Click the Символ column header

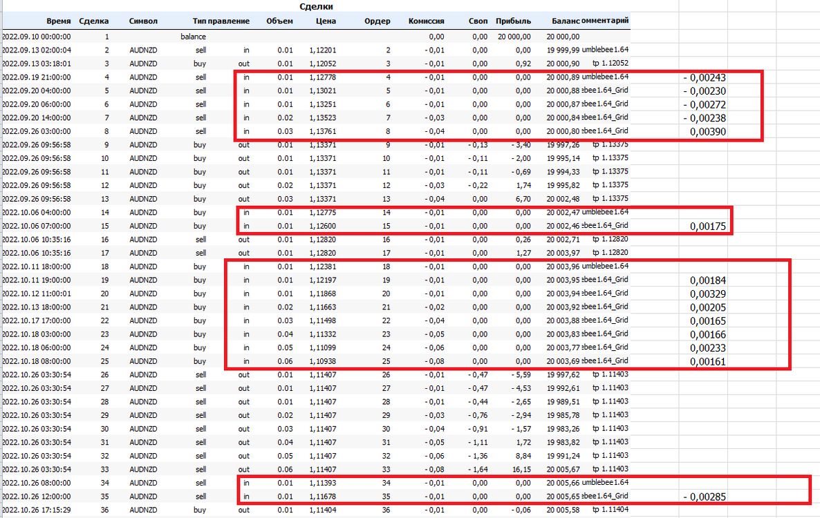pyautogui.click(x=143, y=21)
